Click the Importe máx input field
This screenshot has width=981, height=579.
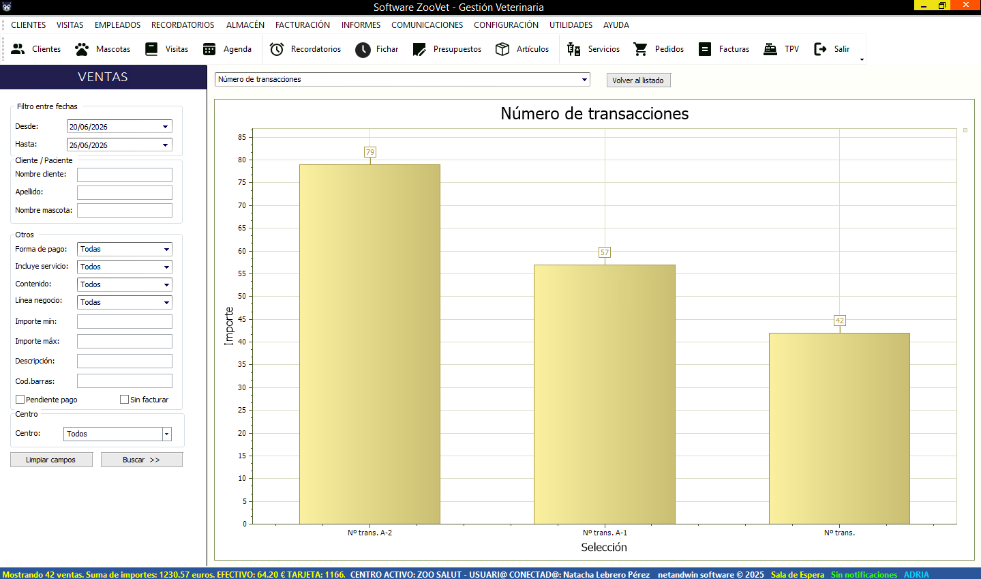(125, 341)
